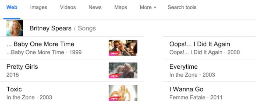Select the Everytime song result

(183, 67)
